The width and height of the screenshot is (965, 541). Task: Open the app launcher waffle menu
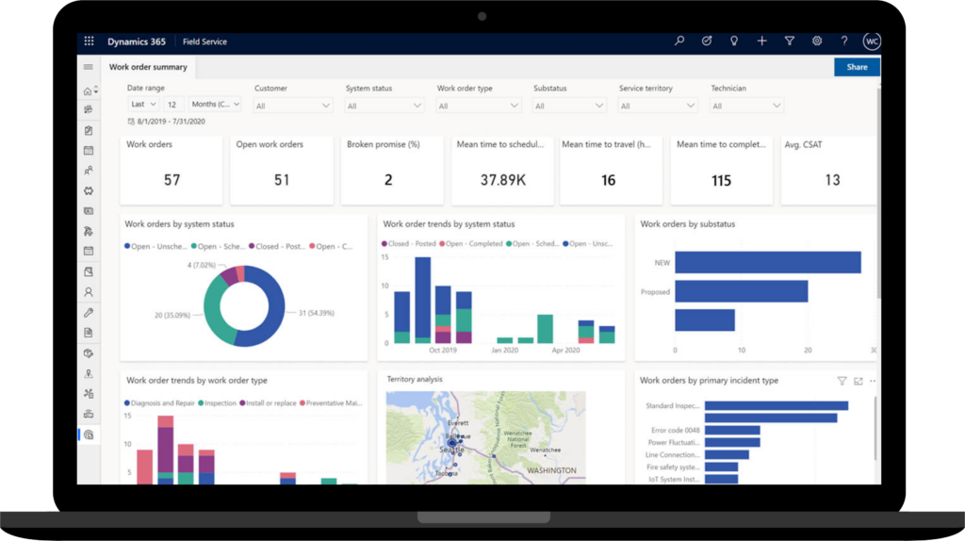[x=89, y=41]
